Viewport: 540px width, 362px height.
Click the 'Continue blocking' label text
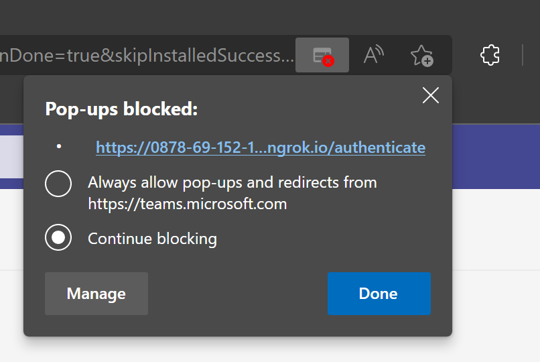[152, 239]
